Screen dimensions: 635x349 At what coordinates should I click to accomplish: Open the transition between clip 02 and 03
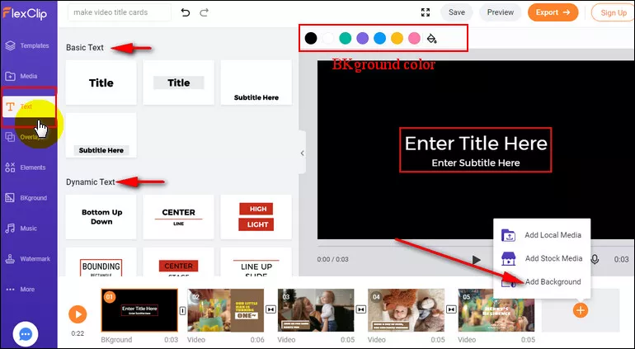point(270,309)
